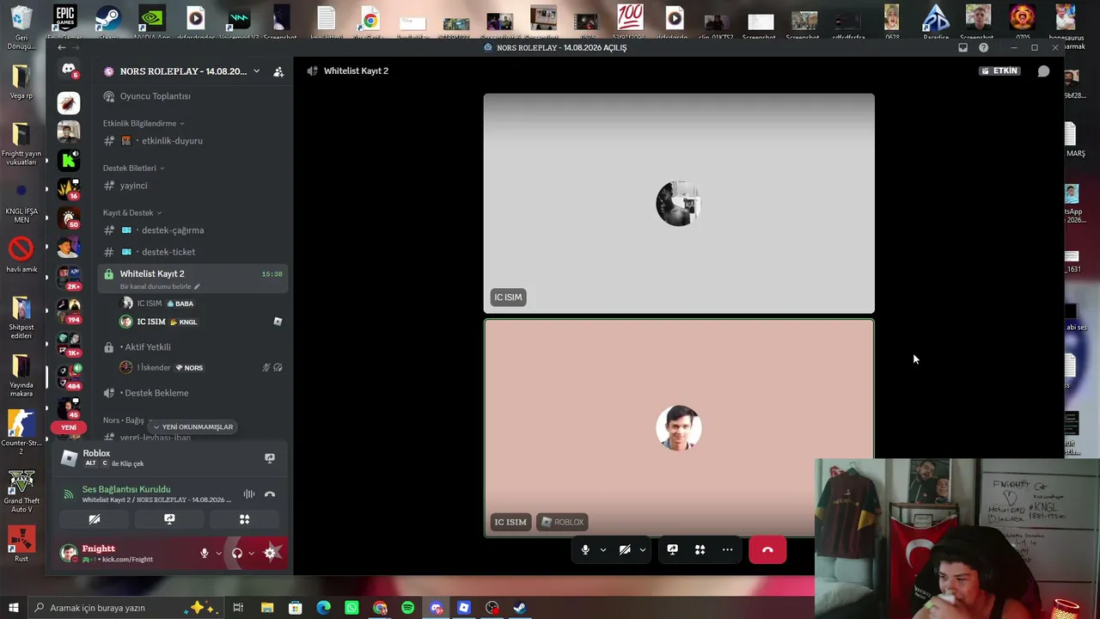Open input device dropdown in user panel

(218, 554)
